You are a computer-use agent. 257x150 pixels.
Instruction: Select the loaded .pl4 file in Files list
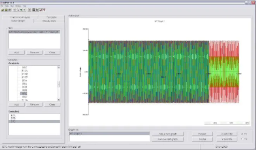tap(34, 32)
